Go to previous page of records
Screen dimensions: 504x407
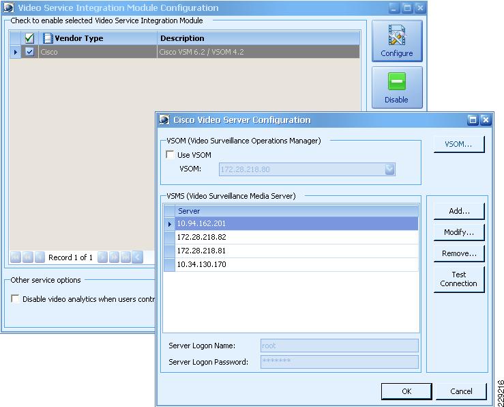28,257
